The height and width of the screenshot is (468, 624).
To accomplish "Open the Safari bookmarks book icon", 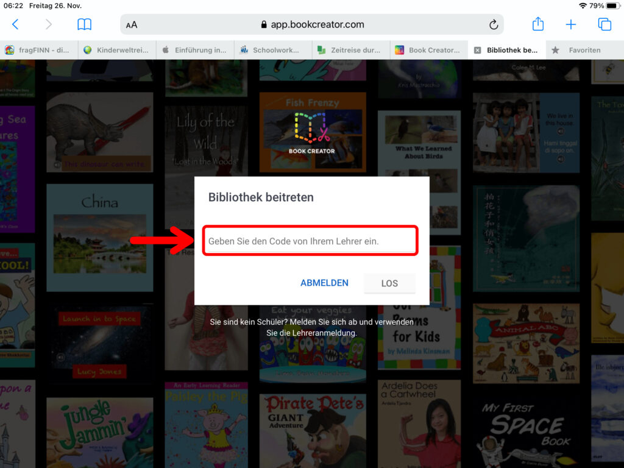I will coord(84,24).
